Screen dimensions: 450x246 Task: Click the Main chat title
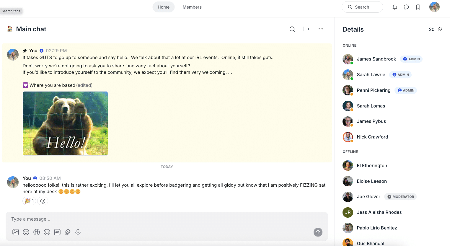[x=31, y=29]
